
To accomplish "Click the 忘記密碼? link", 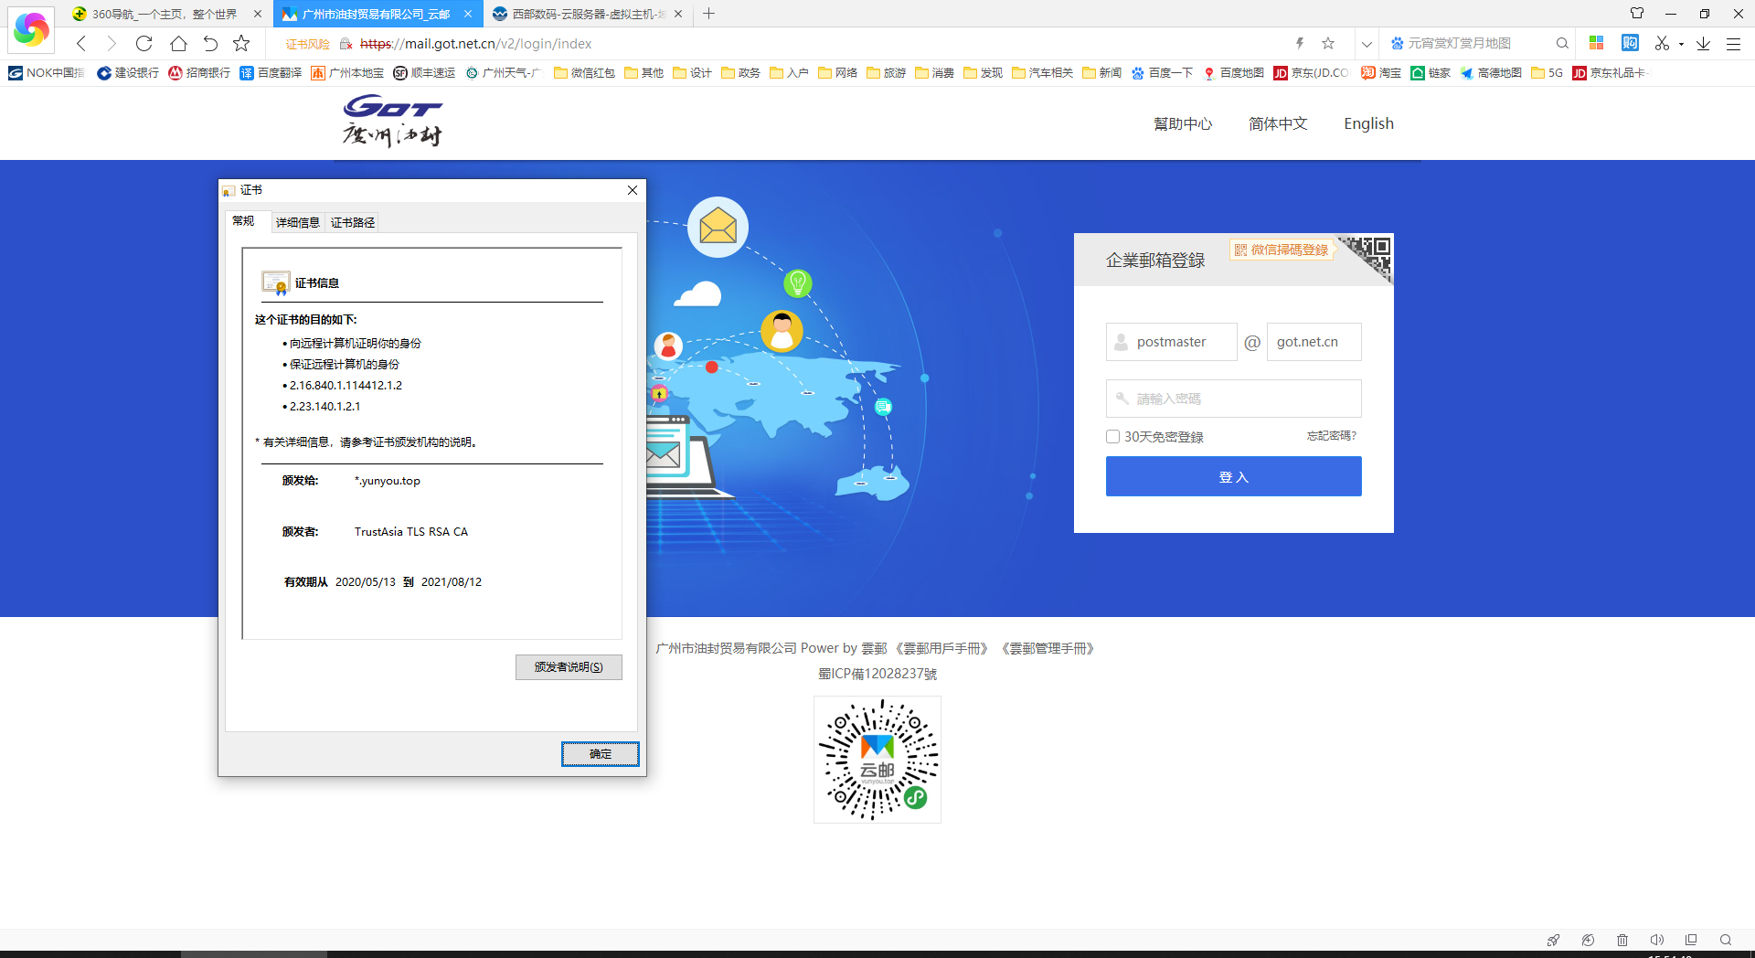I will 1331,436.
